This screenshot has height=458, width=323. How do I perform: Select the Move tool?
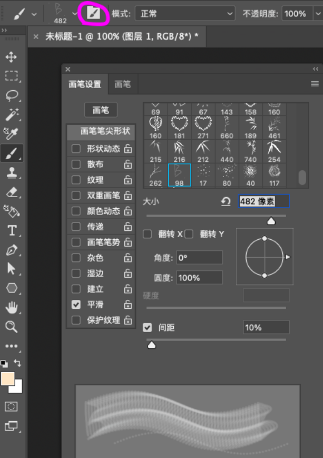tap(11, 57)
